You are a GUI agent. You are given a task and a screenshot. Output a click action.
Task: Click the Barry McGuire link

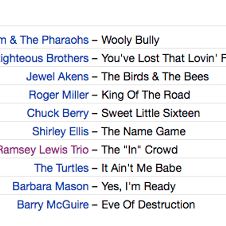(53, 205)
